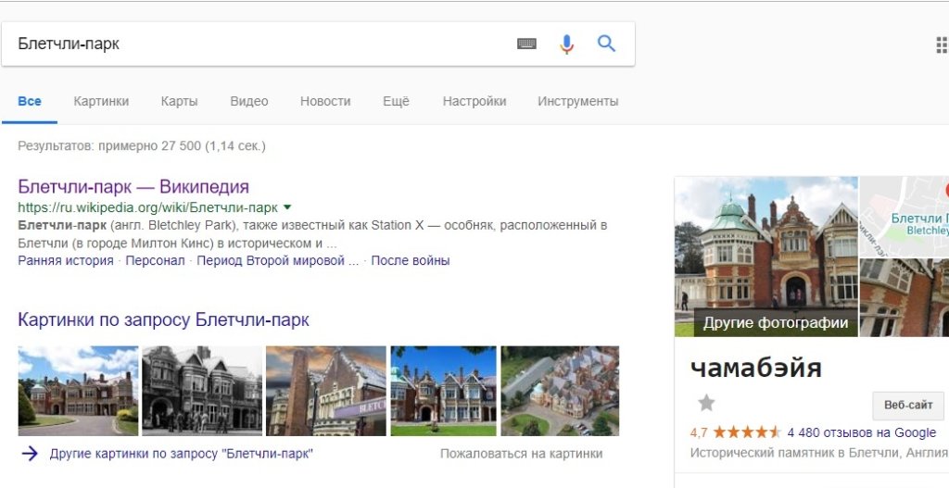Click the on-screen keyboard icon
The height and width of the screenshot is (488, 949).
pos(526,44)
